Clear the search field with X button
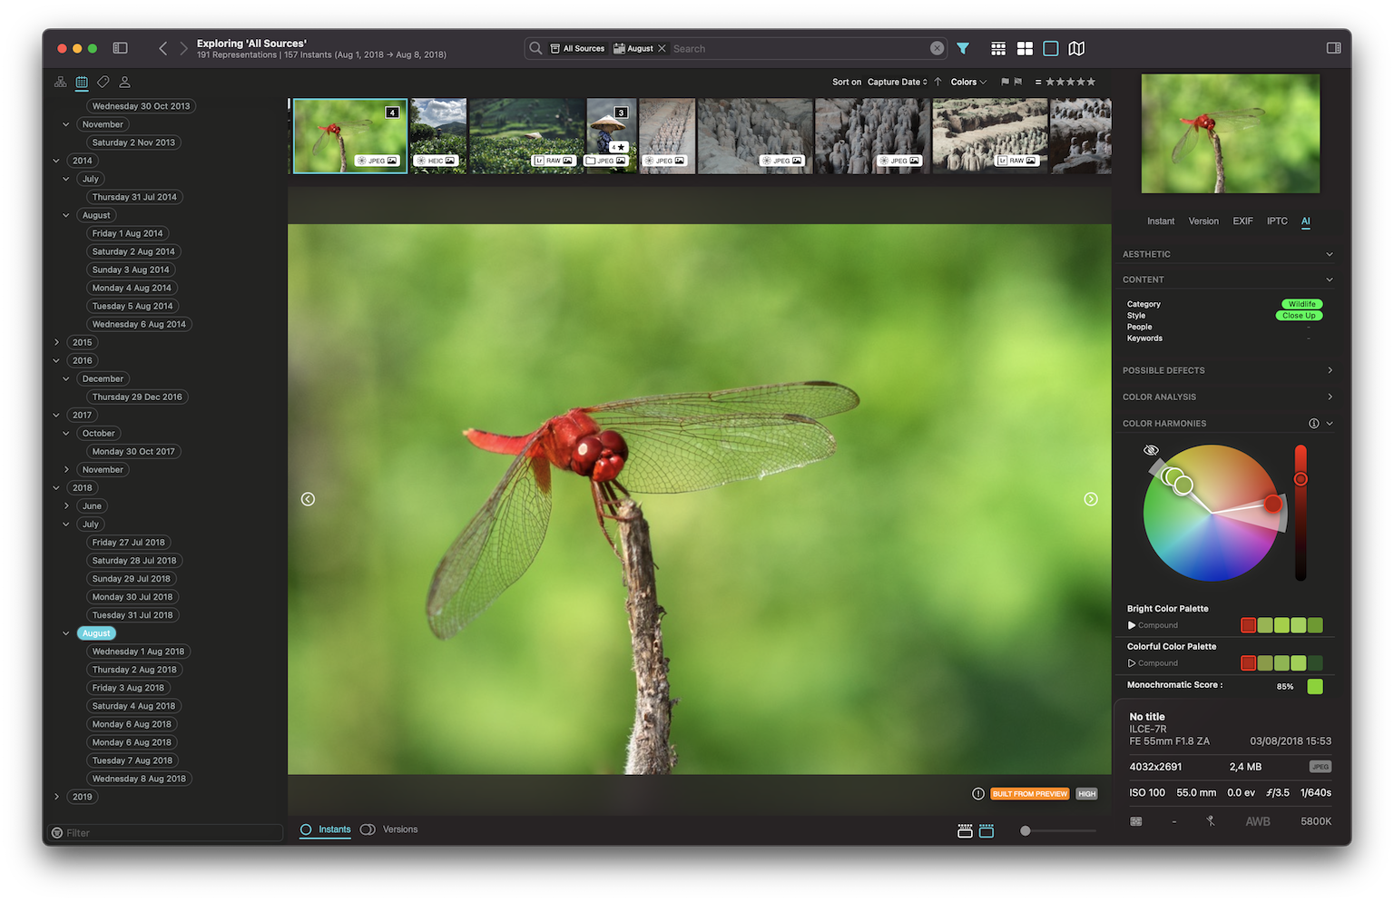The width and height of the screenshot is (1394, 902). pos(937,48)
